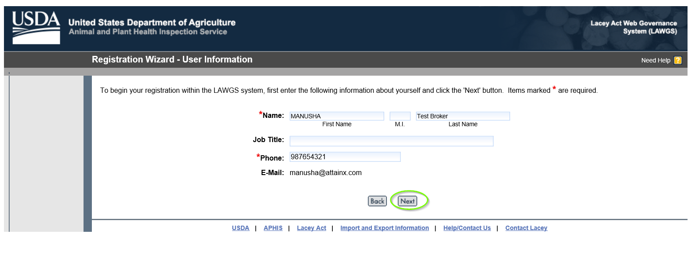Click the USDA logo in the header
Viewport: 695px width, 256px height.
tap(36, 27)
